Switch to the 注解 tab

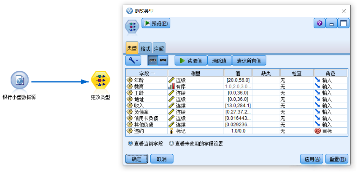[159, 48]
